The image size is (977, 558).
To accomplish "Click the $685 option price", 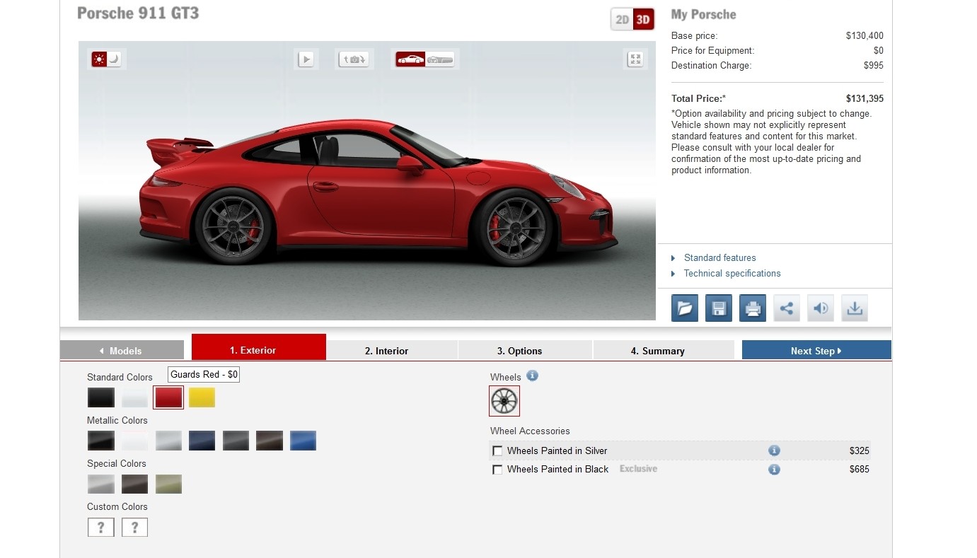I will point(860,470).
